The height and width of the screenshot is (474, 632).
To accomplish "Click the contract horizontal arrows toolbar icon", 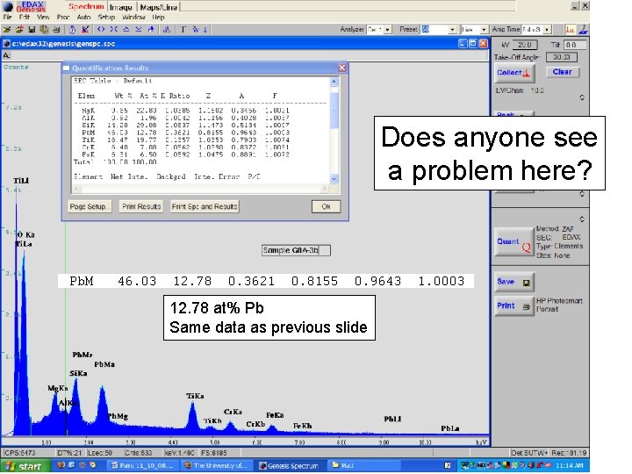I will 113,30.
